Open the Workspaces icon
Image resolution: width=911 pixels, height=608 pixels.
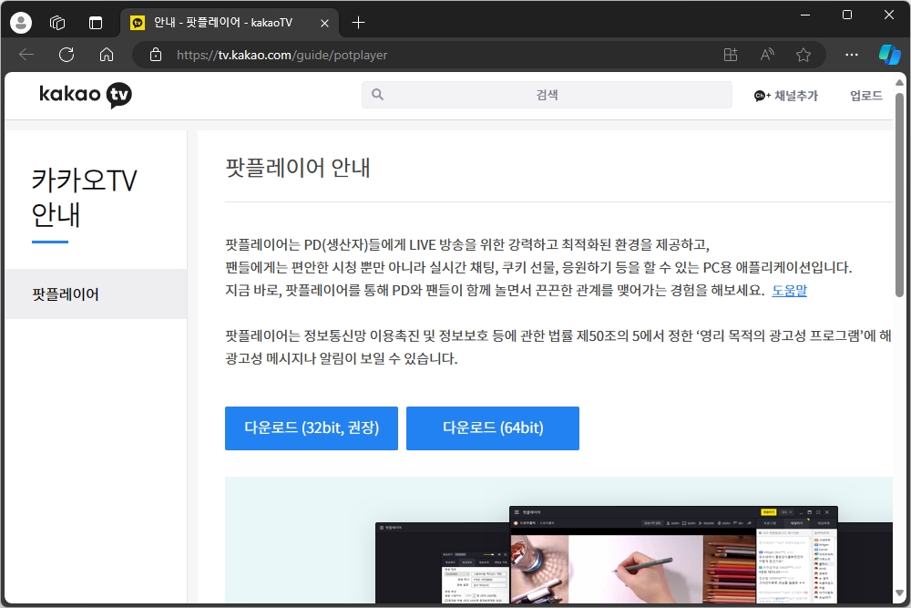56,23
